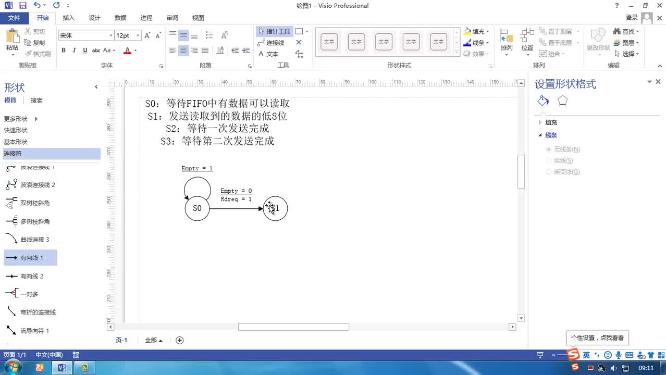Open the Arrange (排列) dropdown

point(507,41)
